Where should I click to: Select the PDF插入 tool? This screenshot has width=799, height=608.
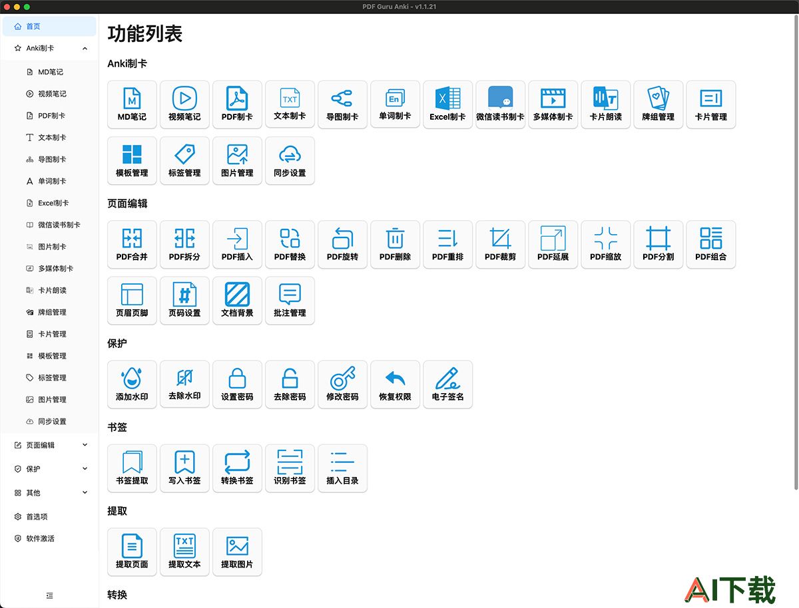237,244
